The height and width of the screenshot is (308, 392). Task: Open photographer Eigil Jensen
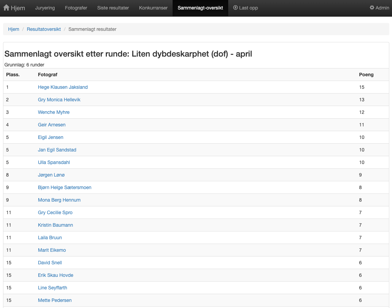tap(51, 137)
